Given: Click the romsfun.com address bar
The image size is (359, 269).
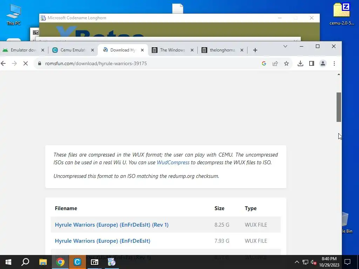Looking at the screenshot, I should [147, 63].
